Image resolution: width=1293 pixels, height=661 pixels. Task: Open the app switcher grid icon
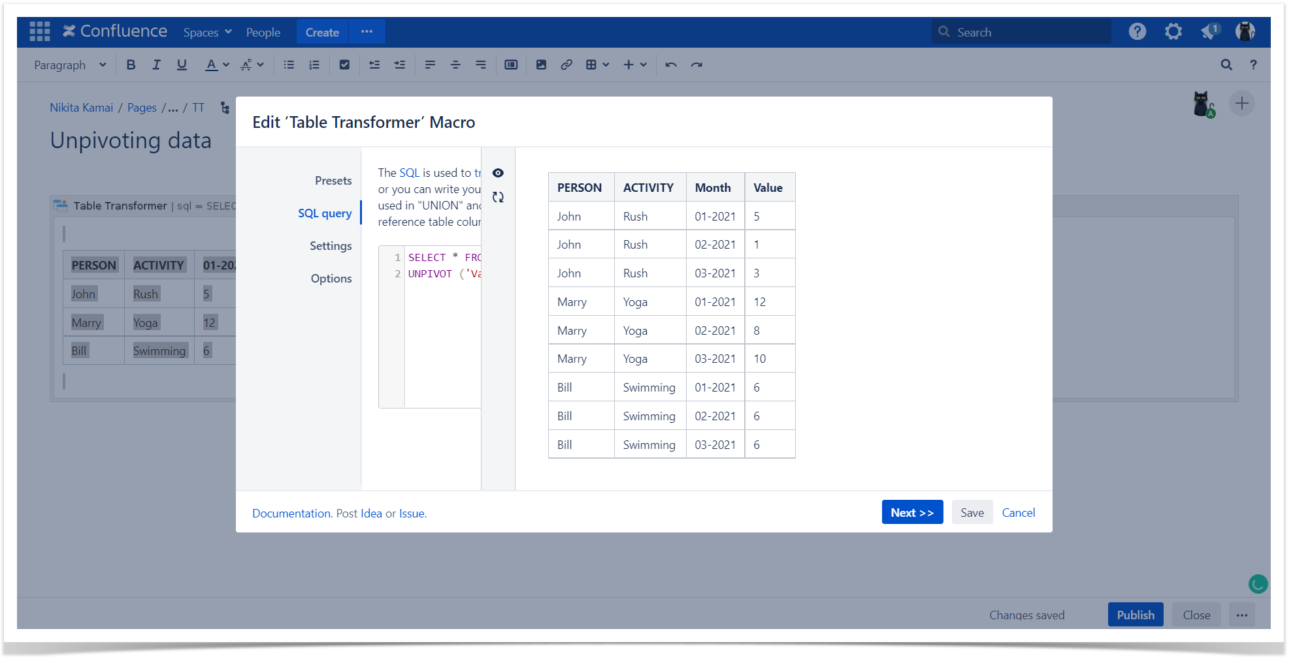point(40,31)
